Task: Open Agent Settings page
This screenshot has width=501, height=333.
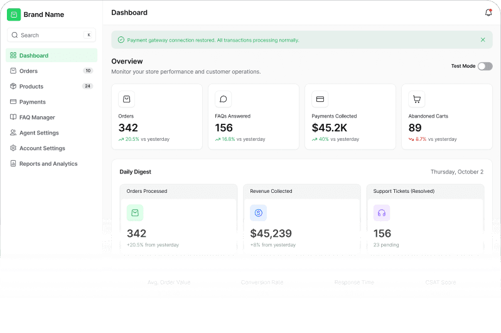Action: (x=39, y=133)
